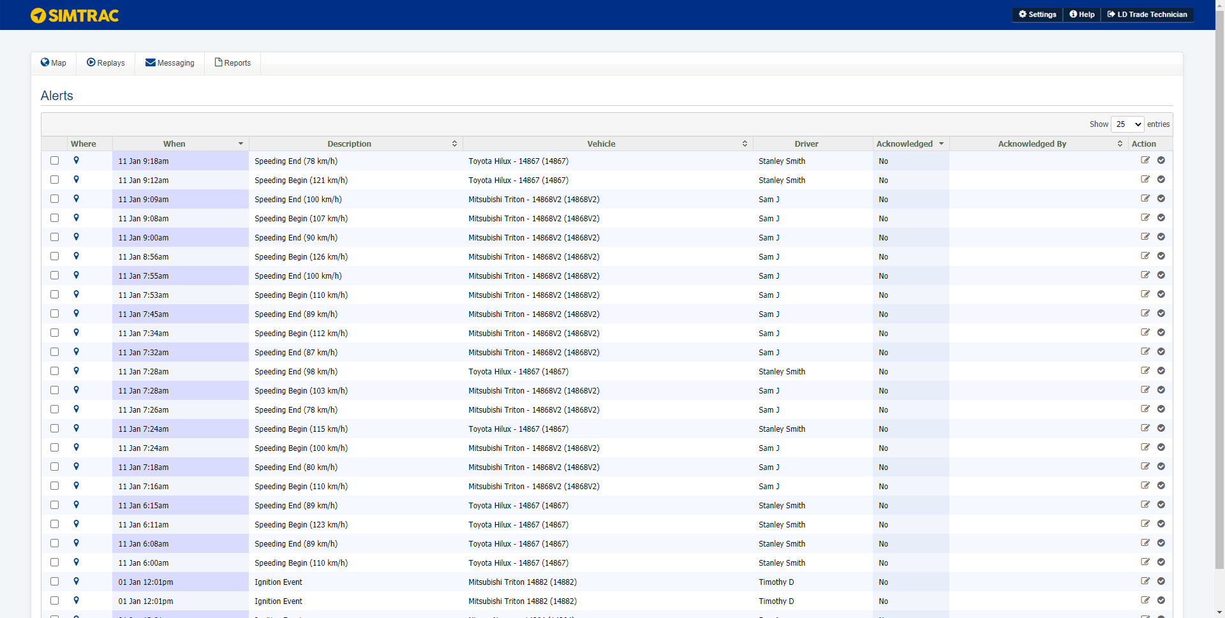This screenshot has height=618, width=1225.
Task: Acknowledge the 11 Jan 7:16am alert
Action: [x=1161, y=485]
